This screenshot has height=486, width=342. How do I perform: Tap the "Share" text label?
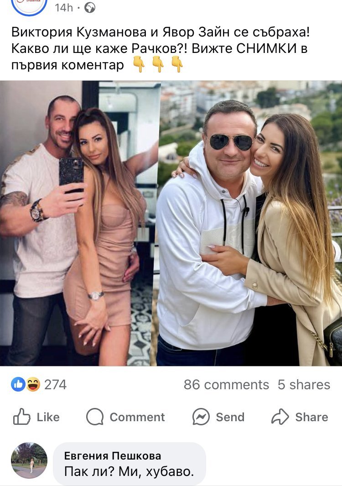tap(311, 417)
